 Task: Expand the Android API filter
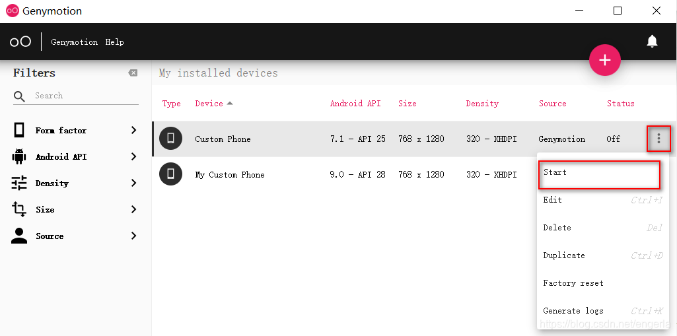[134, 156]
